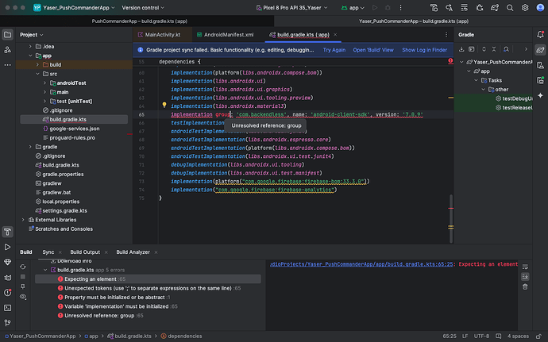Click the 4 spaces indent status widget
The image size is (548, 342).
[x=518, y=336]
